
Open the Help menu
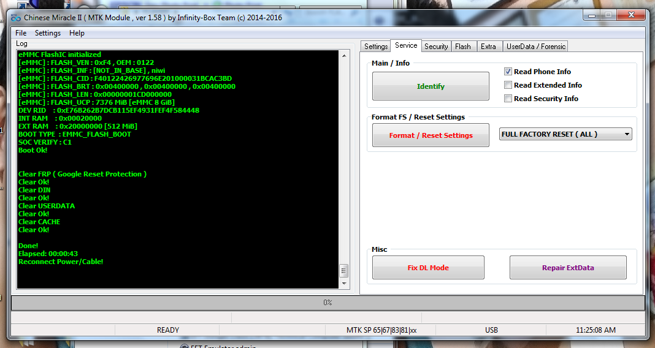point(77,33)
